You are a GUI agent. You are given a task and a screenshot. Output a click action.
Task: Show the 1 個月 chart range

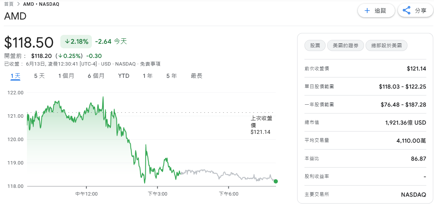point(66,76)
